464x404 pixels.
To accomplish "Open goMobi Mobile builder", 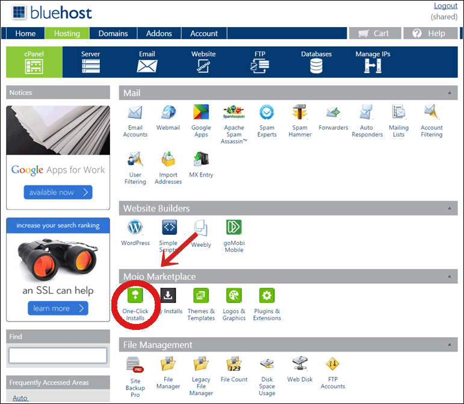I will click(x=234, y=236).
